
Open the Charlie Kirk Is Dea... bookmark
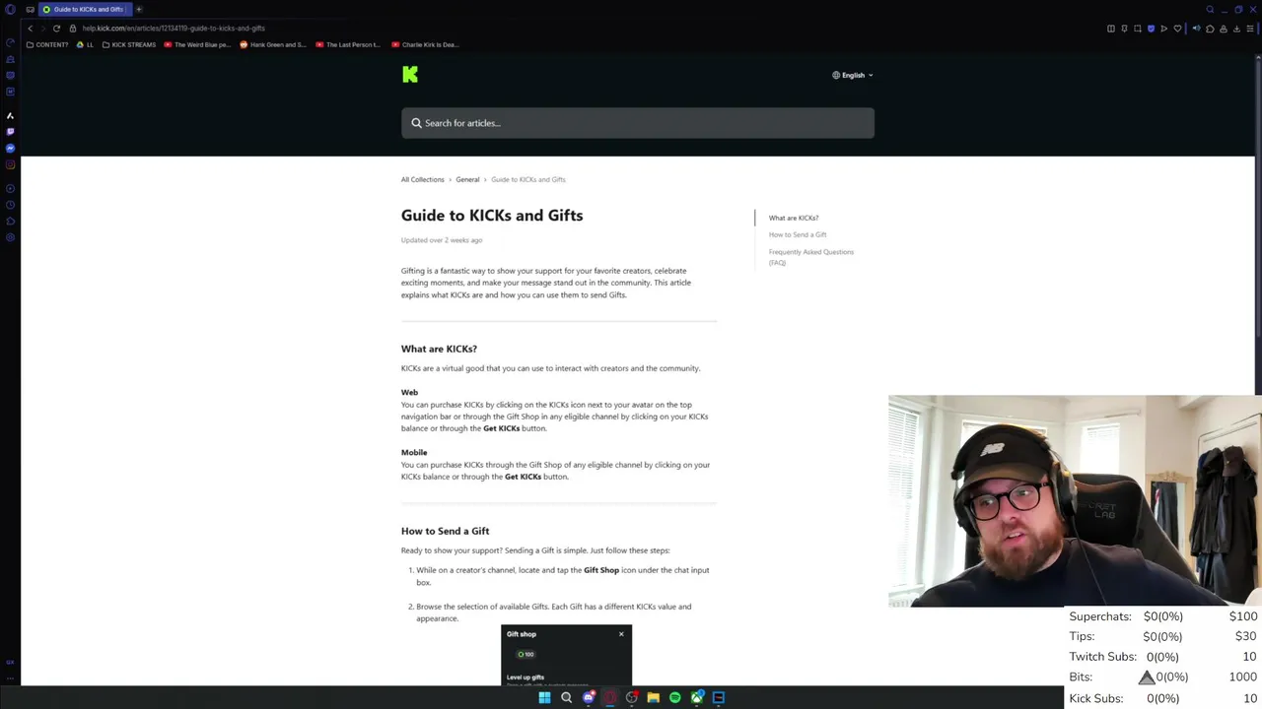pyautogui.click(x=425, y=44)
